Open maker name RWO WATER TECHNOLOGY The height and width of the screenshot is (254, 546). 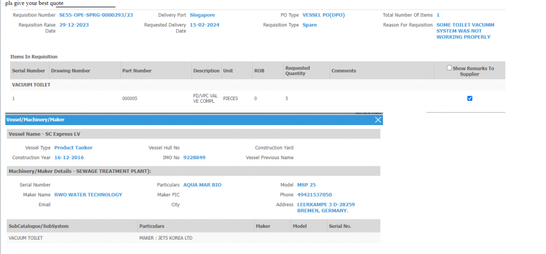tap(88, 195)
